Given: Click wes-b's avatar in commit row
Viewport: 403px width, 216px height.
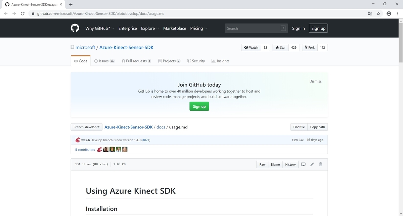Looking at the screenshot, I should point(78,140).
